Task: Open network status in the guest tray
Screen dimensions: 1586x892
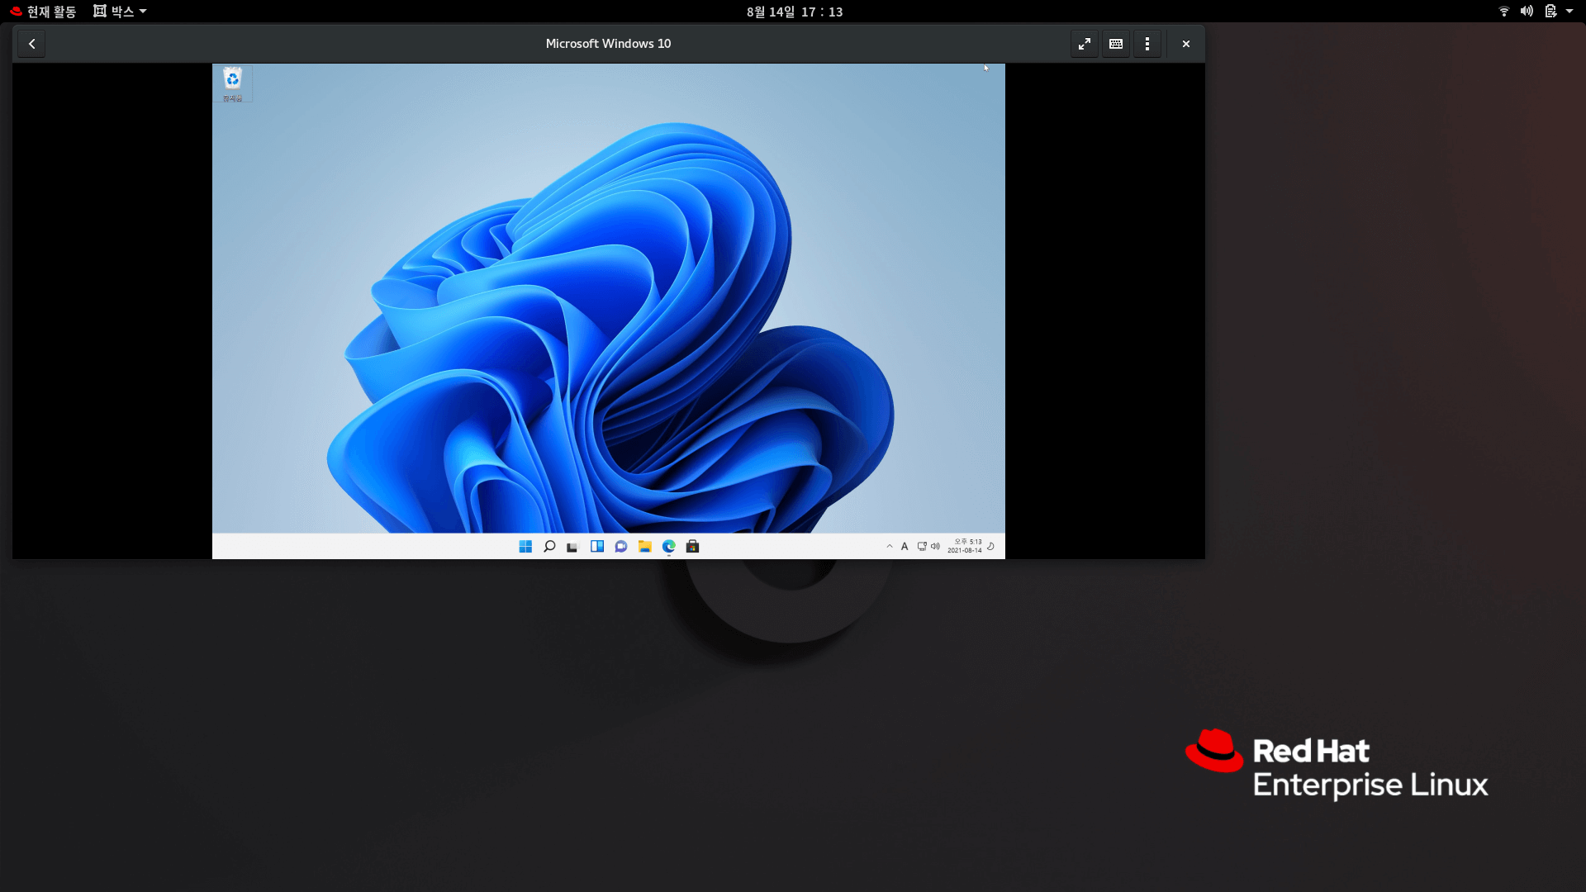Action: point(922,546)
